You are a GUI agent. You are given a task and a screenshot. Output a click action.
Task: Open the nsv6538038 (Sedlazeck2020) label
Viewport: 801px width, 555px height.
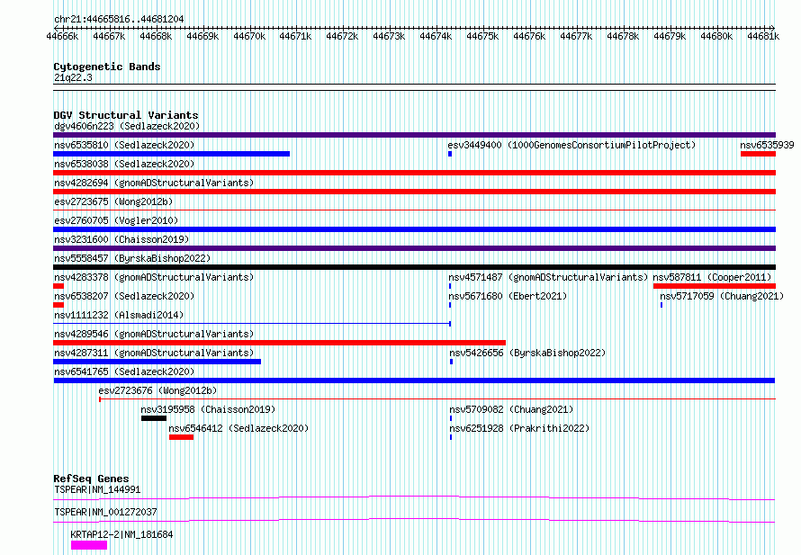coord(124,164)
